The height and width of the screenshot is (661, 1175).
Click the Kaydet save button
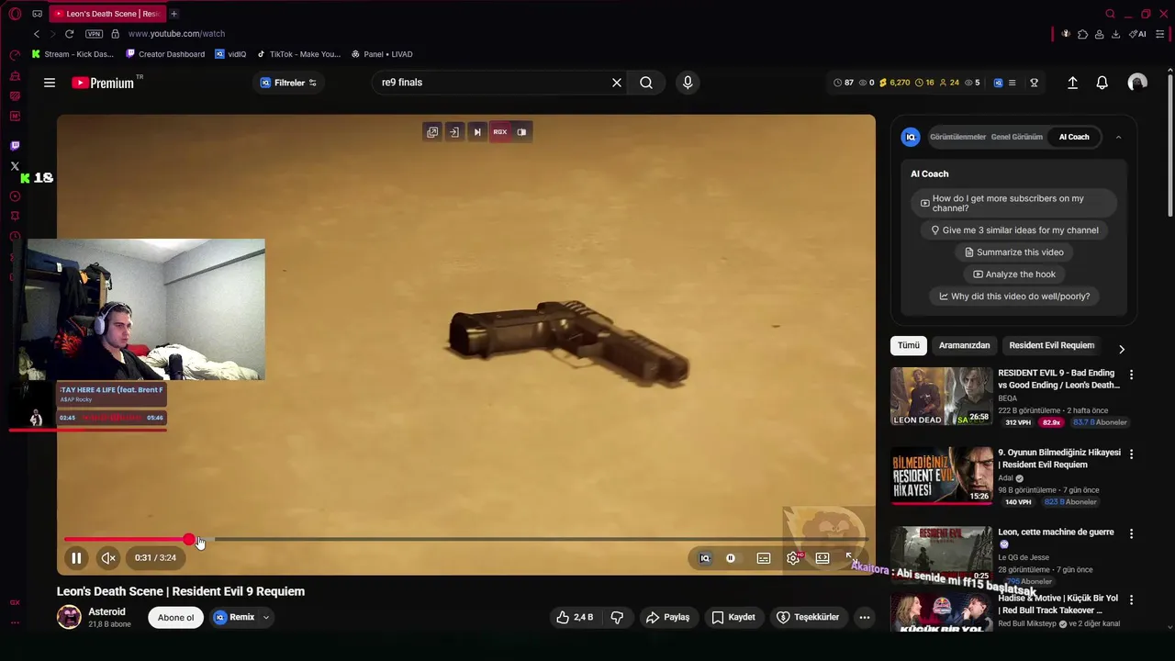[733, 618]
